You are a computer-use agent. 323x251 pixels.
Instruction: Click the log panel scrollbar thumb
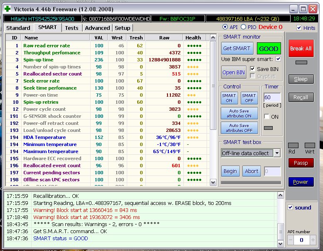280,232
